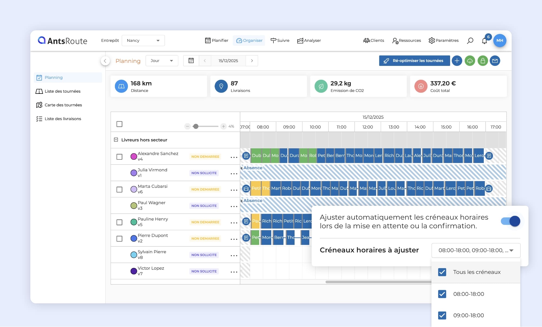Click the timeline zoom slider handle

(x=196, y=126)
